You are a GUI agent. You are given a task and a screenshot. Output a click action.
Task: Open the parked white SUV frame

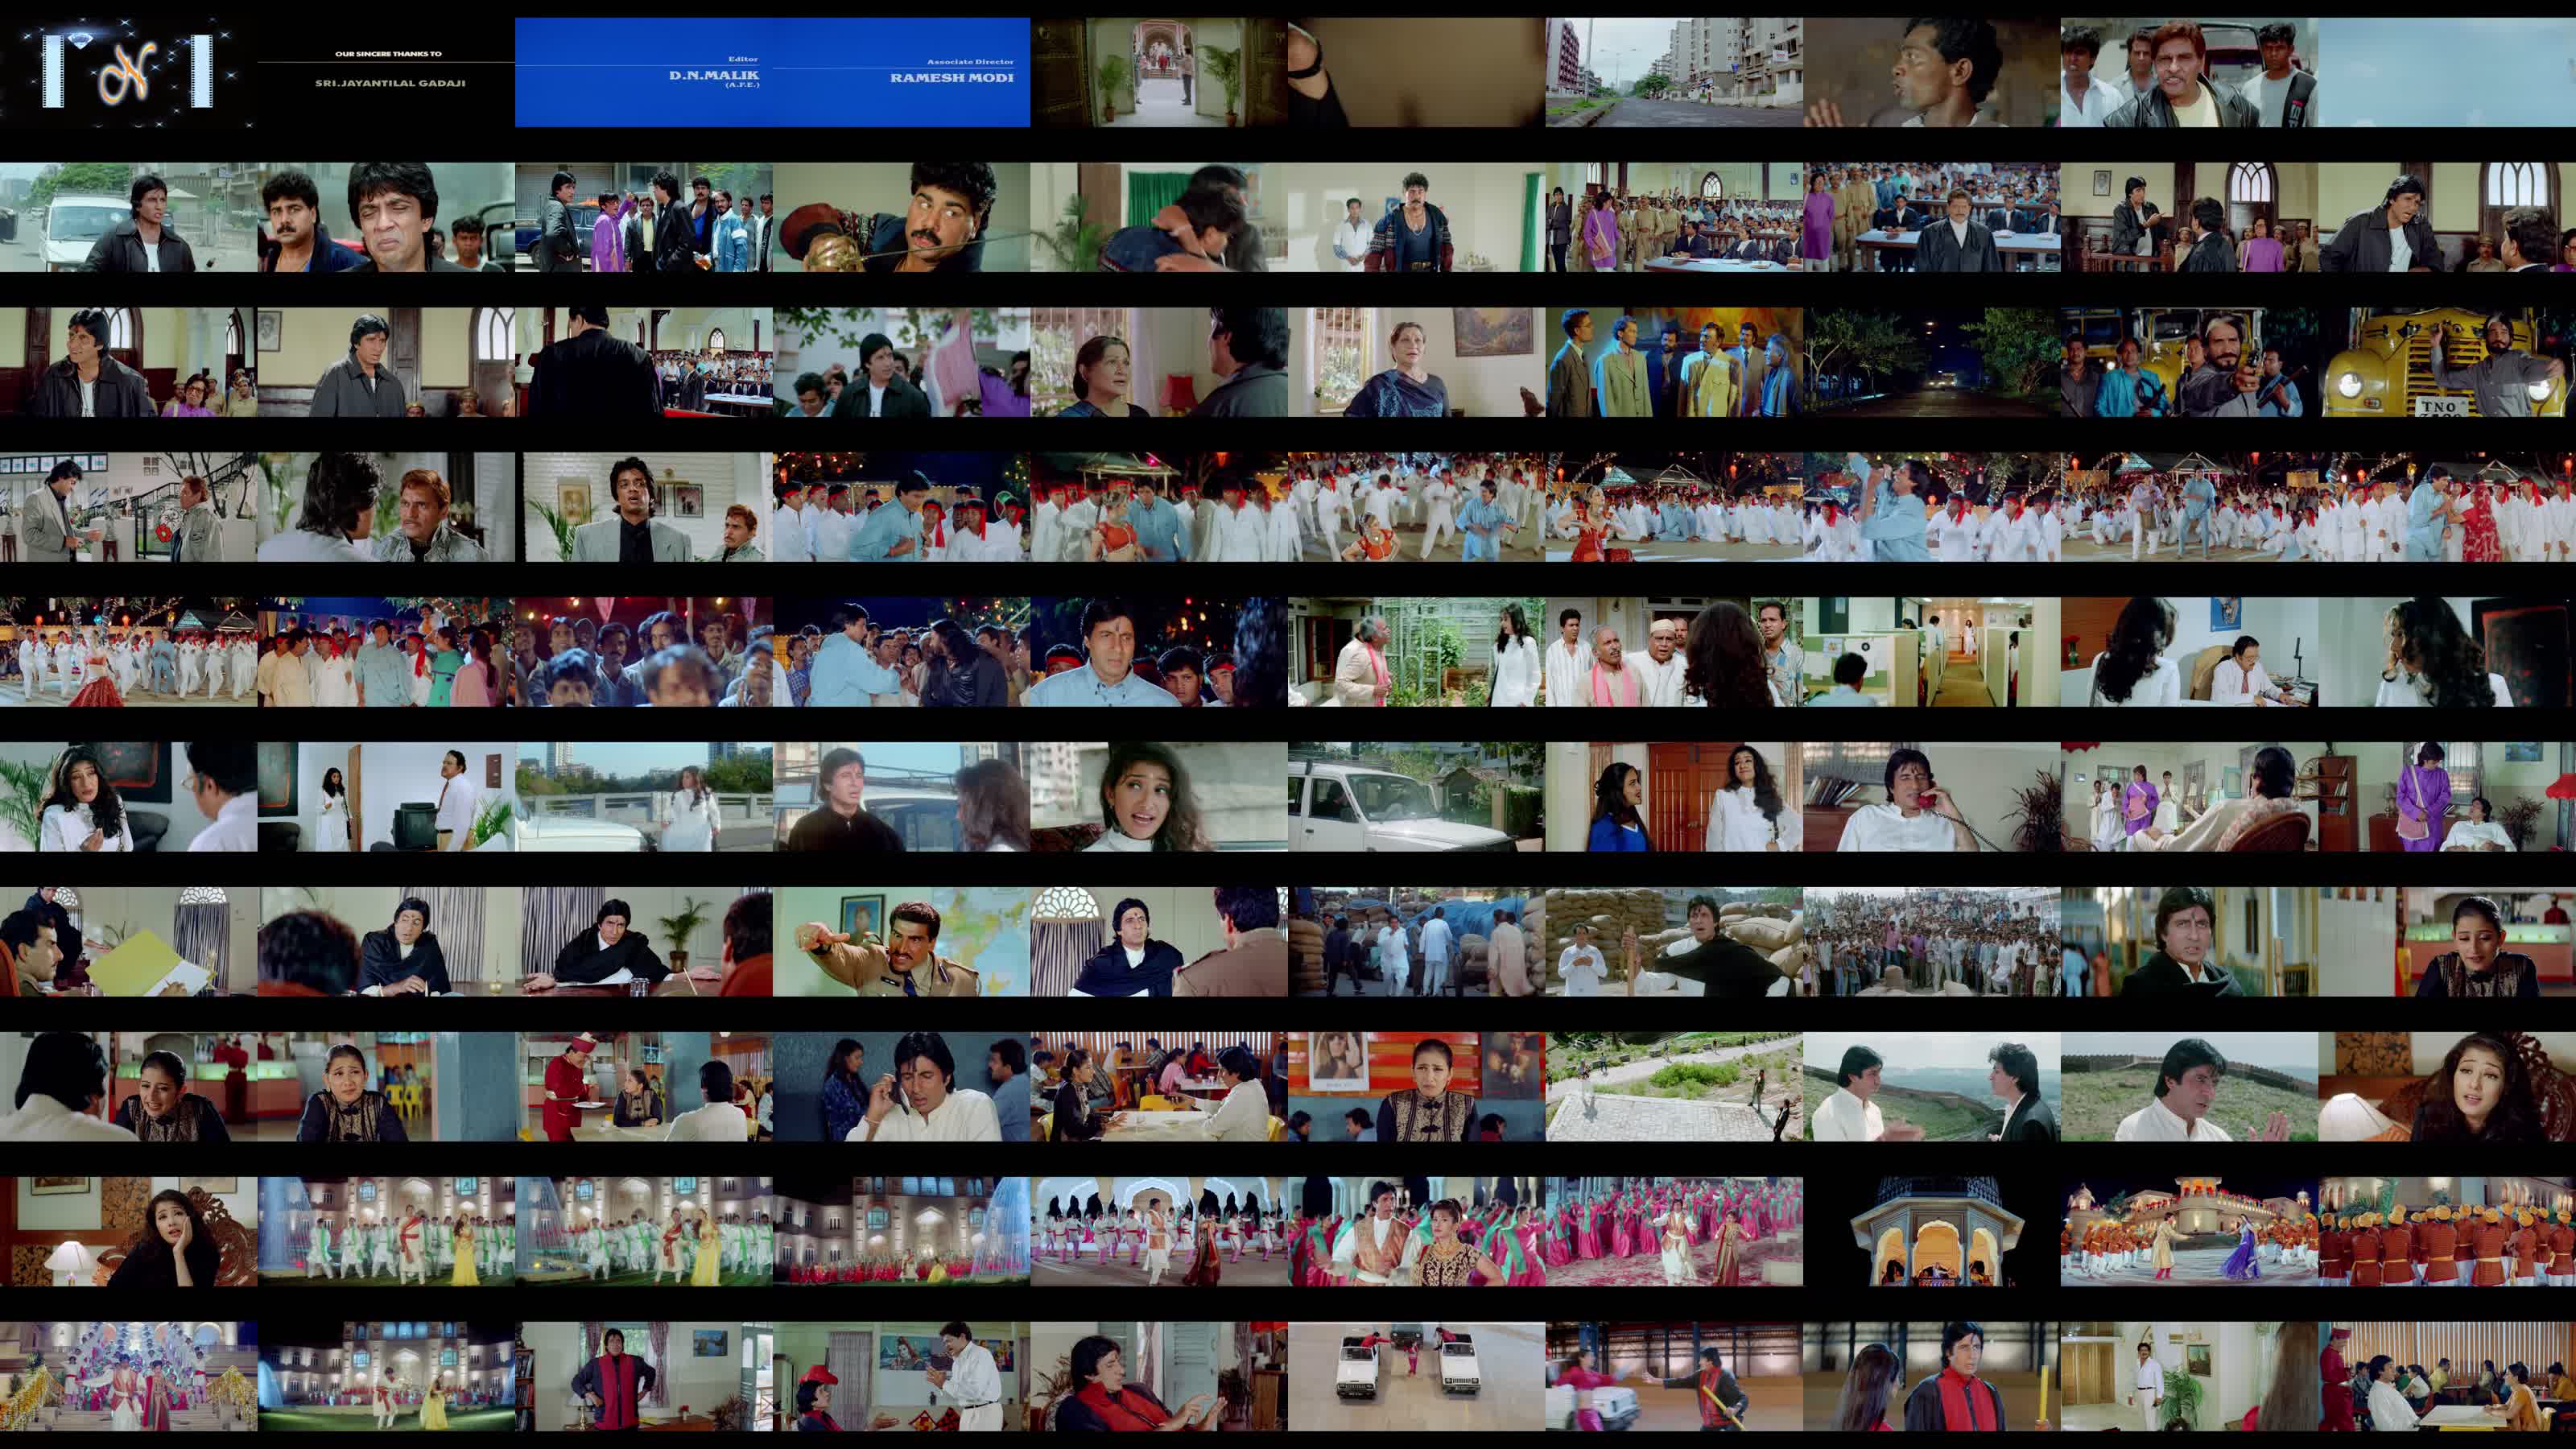[1417, 797]
